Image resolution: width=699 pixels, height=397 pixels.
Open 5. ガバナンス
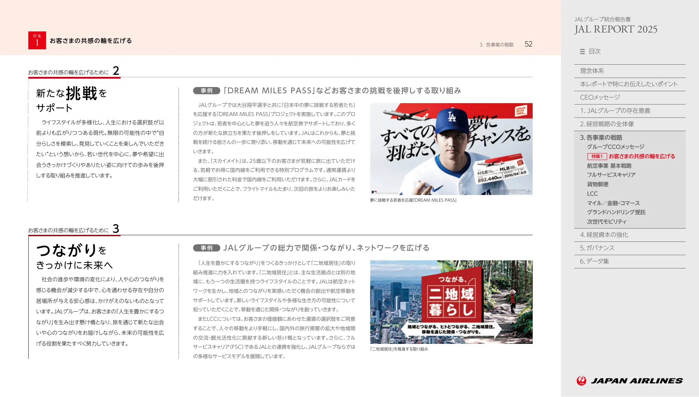[630, 248]
